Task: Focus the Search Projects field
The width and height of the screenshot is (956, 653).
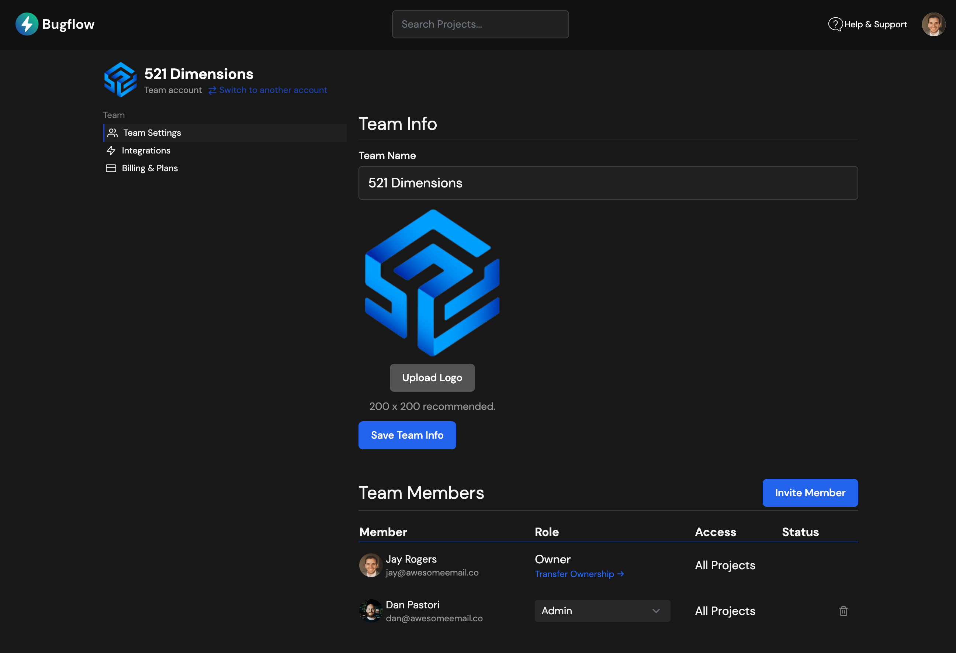Action: pos(481,24)
